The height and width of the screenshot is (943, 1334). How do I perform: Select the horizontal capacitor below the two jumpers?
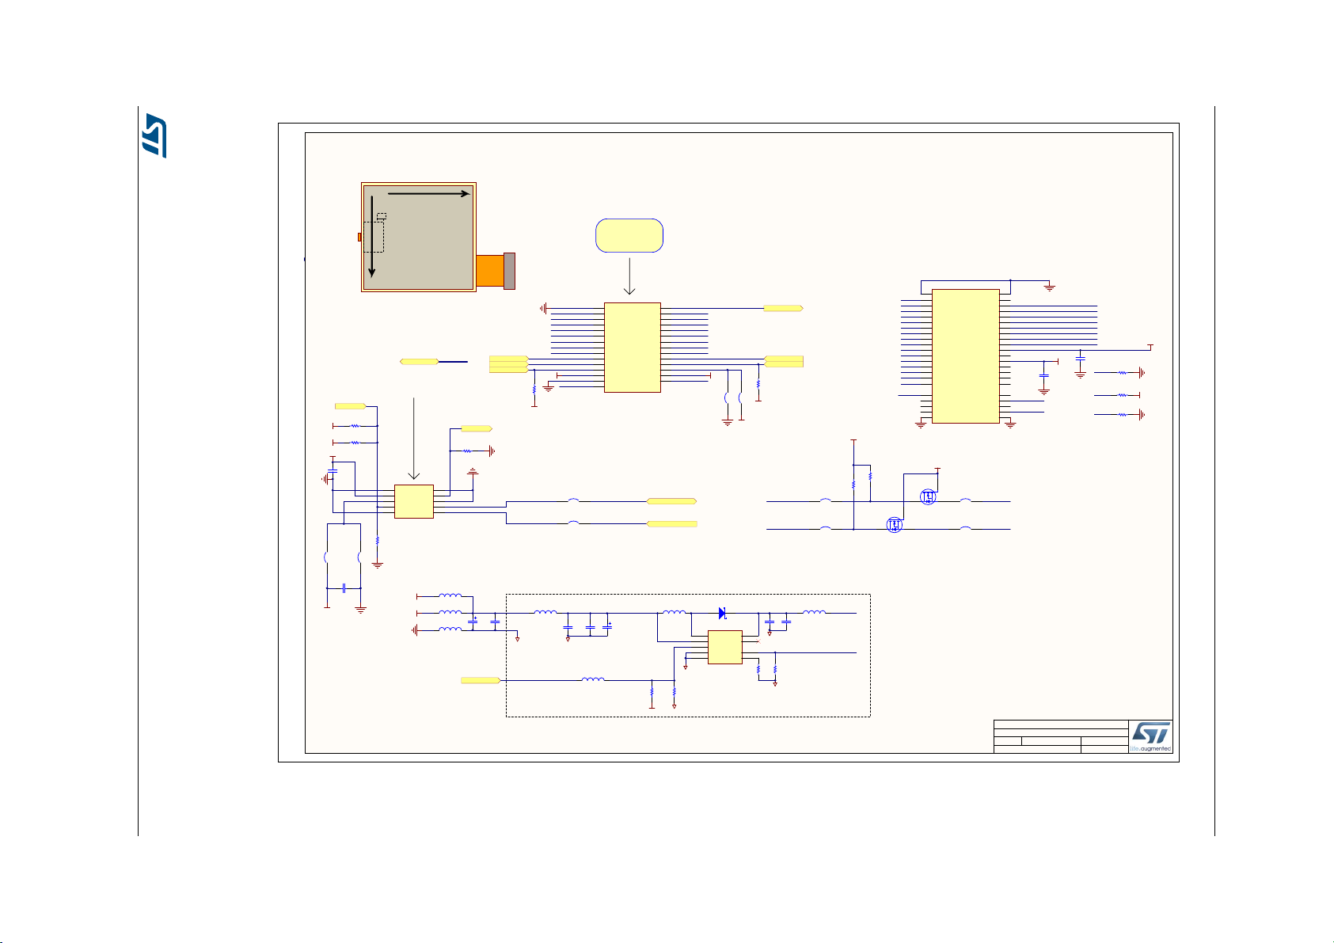344,588
